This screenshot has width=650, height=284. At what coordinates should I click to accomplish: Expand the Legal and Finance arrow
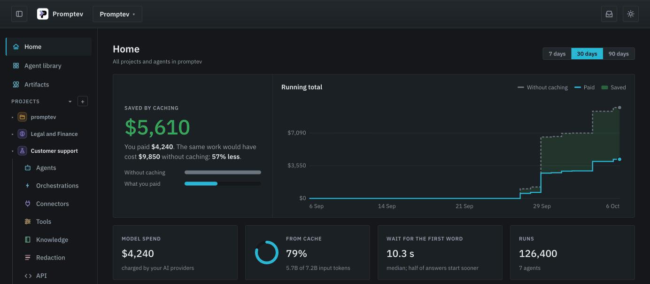point(13,134)
